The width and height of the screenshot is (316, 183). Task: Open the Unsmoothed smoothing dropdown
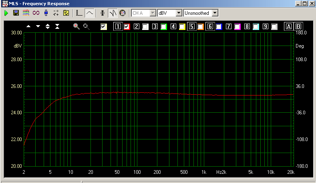pyautogui.click(x=215, y=13)
